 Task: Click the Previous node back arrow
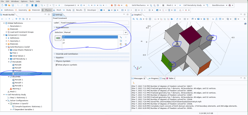2,19
